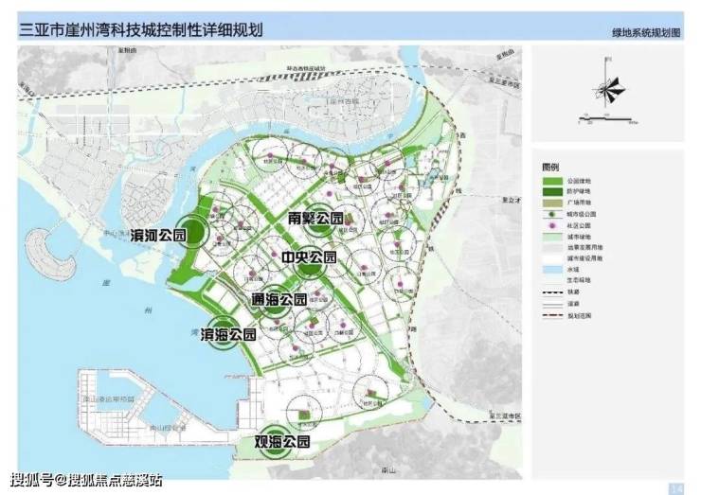Click the 公园绿地 bright green legend swatch
Screen dimensions: 701x495
552,181
